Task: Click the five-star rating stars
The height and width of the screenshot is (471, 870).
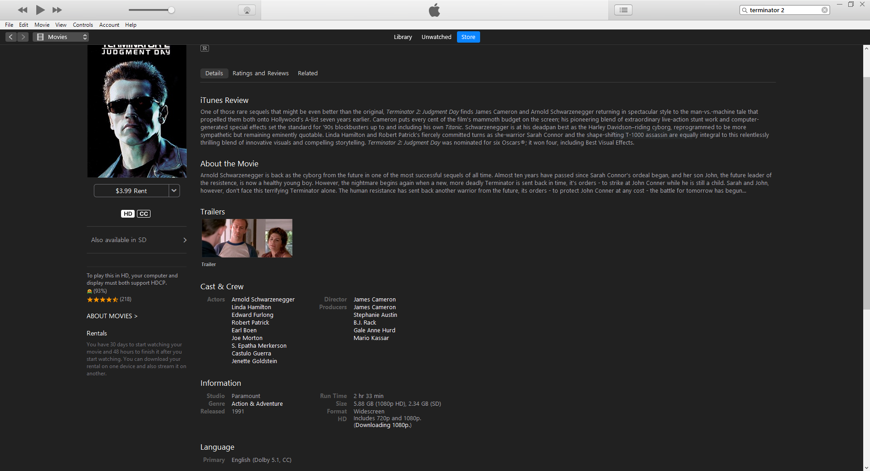Action: [x=102, y=300]
